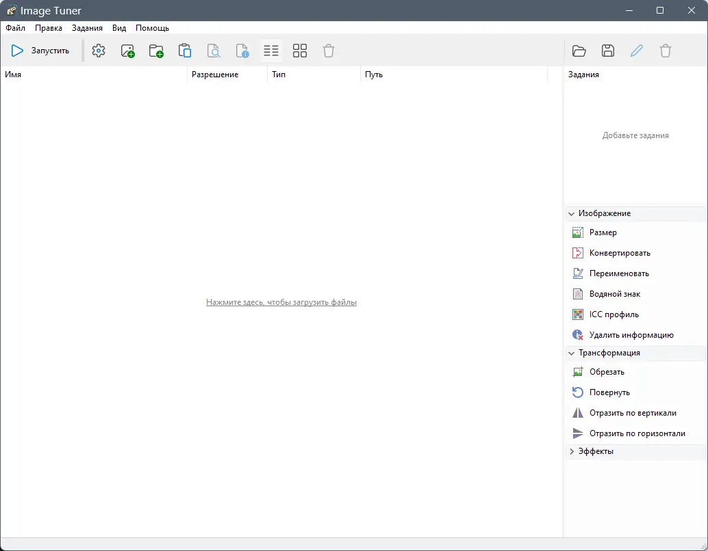Click the Конвертировать task icon
Viewport: 708px width, 551px height.
point(577,253)
